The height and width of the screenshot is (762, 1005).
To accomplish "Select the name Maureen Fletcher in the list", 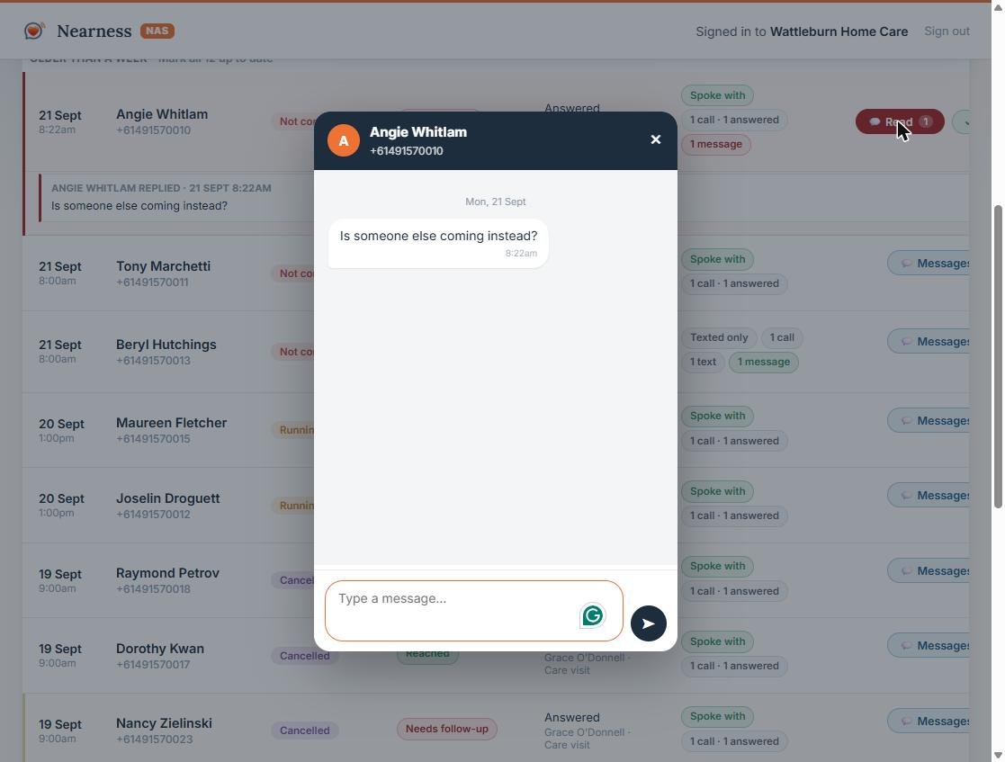I will (x=171, y=423).
